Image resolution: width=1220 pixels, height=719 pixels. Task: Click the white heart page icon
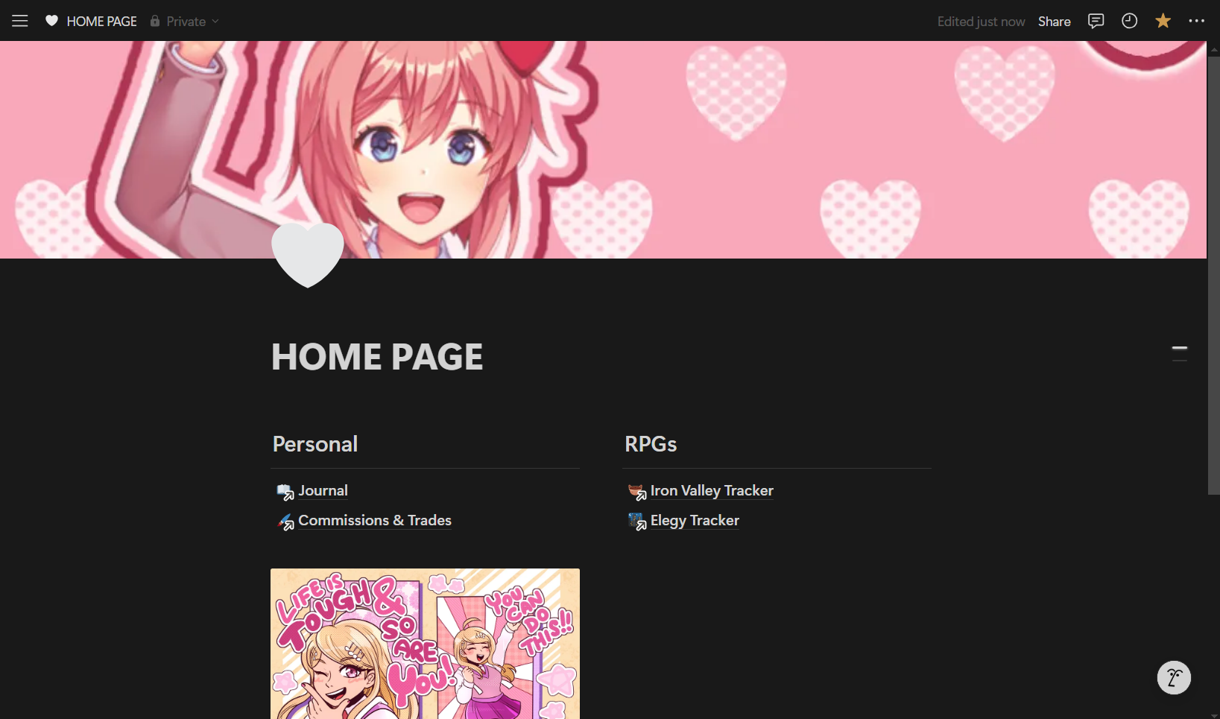click(308, 255)
